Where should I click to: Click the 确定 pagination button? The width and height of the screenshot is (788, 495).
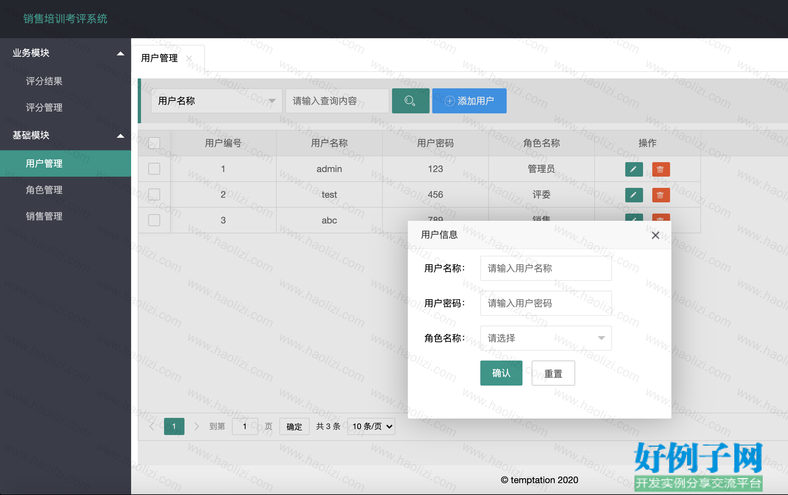coord(295,426)
